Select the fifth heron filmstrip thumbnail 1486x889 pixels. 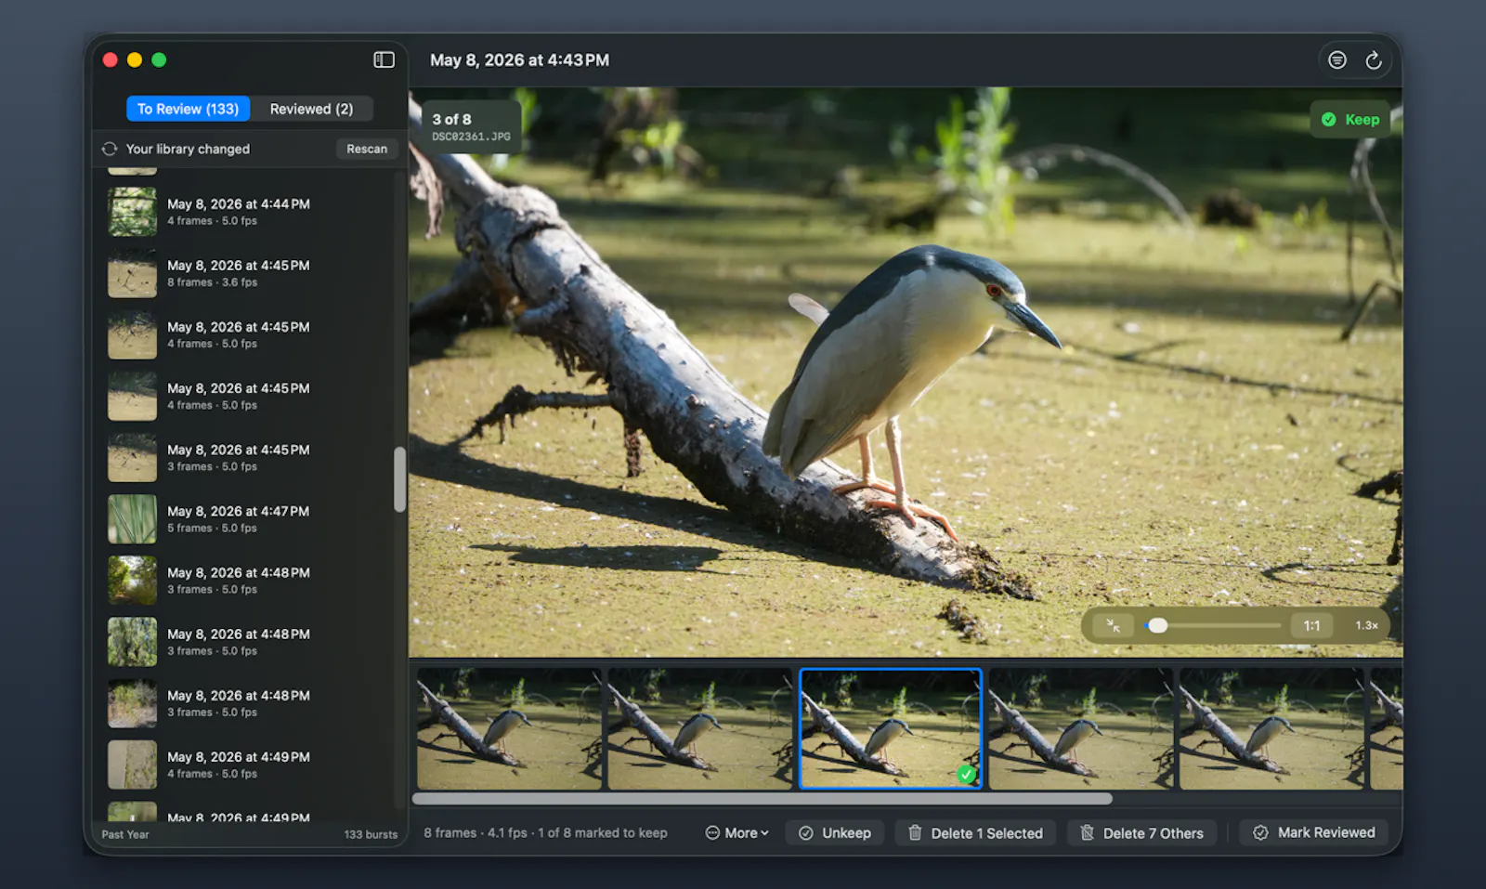[x=1271, y=729]
